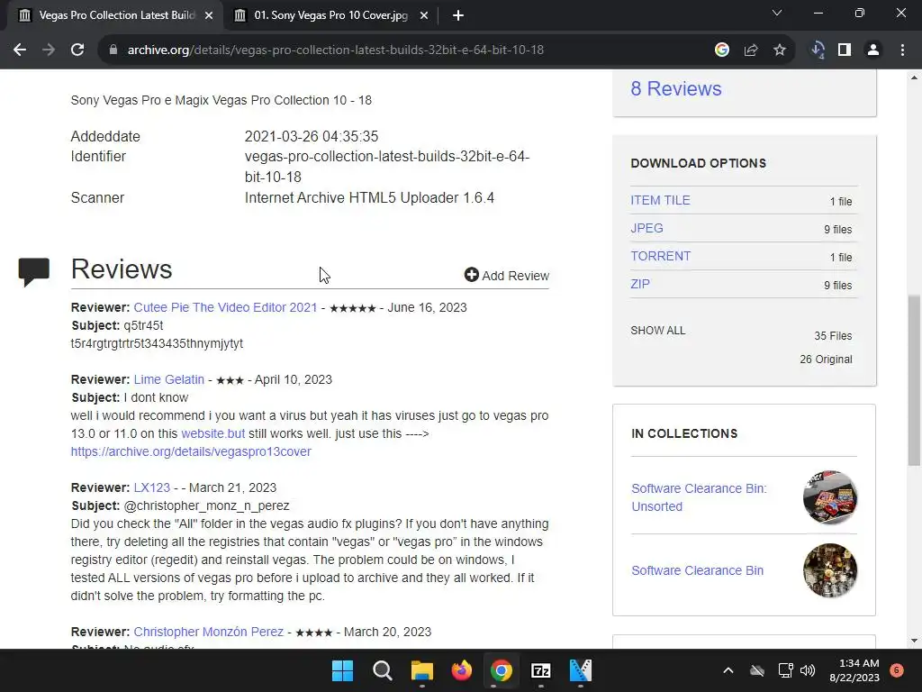The height and width of the screenshot is (692, 922).
Task: Click SHOW ALL downloads
Action: pos(658,331)
